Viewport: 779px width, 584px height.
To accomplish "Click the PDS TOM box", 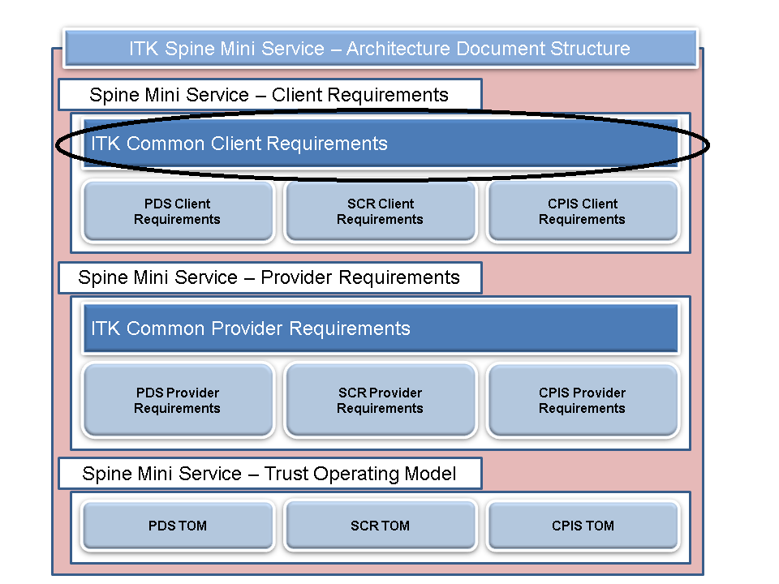I will [177, 526].
